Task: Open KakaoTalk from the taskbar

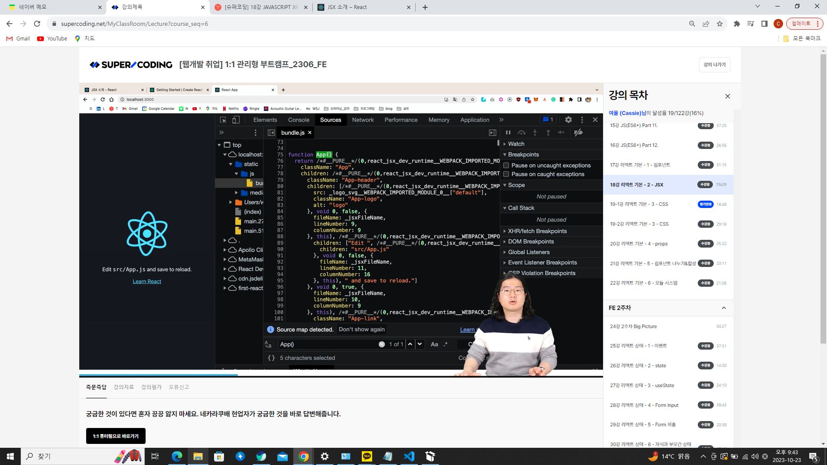Action: coord(367,456)
